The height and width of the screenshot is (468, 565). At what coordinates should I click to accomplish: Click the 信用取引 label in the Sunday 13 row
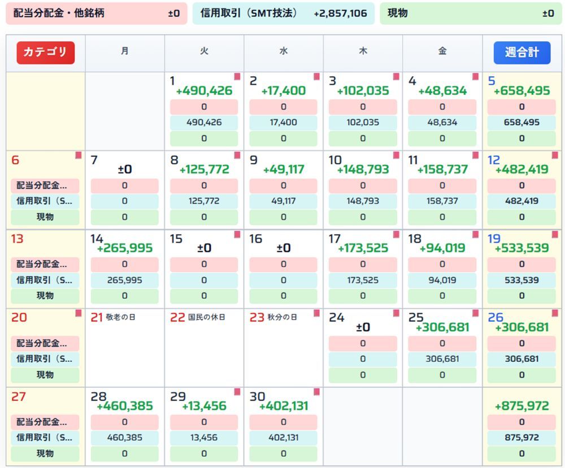(45, 279)
